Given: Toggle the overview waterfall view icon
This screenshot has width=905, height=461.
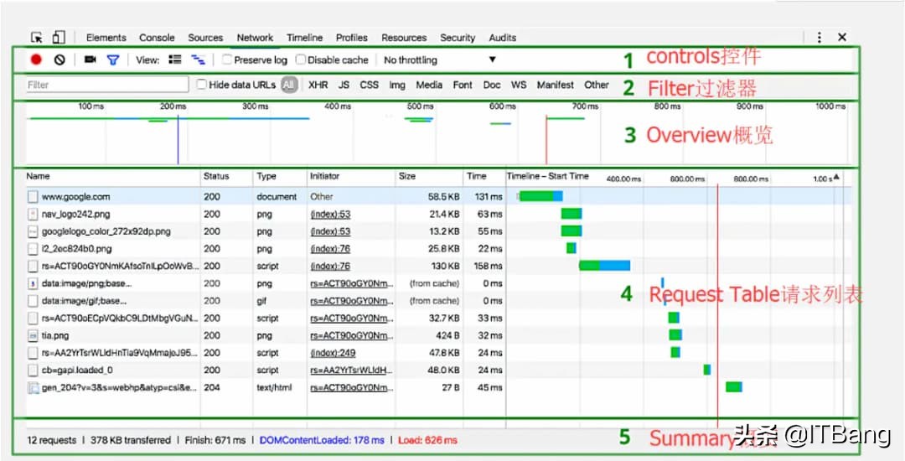Looking at the screenshot, I should tap(199, 60).
